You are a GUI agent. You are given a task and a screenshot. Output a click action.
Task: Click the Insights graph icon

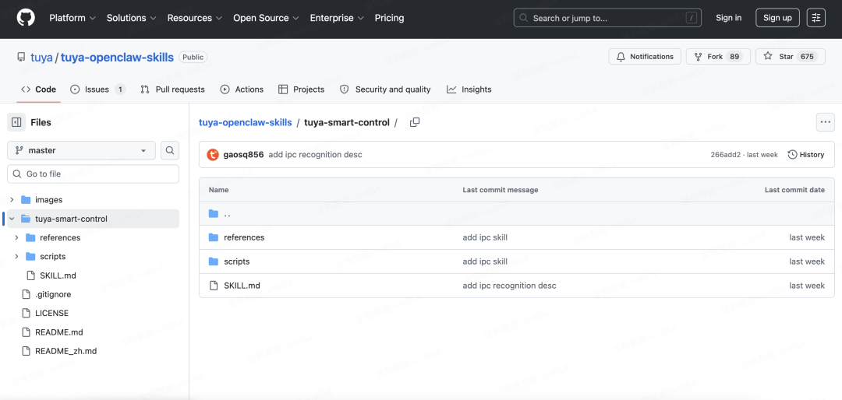click(451, 89)
